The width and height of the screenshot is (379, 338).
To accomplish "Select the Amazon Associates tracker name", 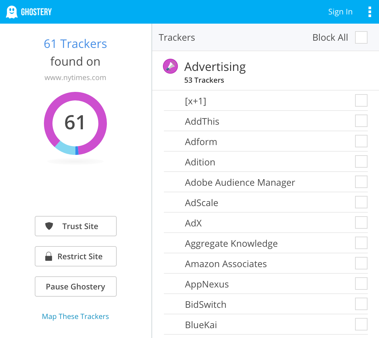I will (226, 264).
